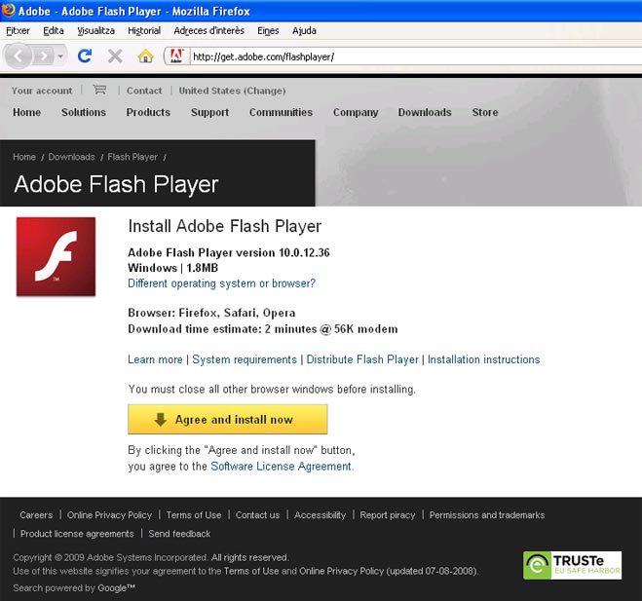The height and width of the screenshot is (601, 642).
Task: Open the Software License Agreement link
Action: [x=281, y=467]
